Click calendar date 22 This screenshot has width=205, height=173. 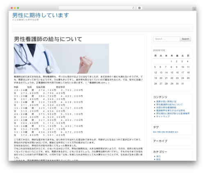tap(172, 78)
